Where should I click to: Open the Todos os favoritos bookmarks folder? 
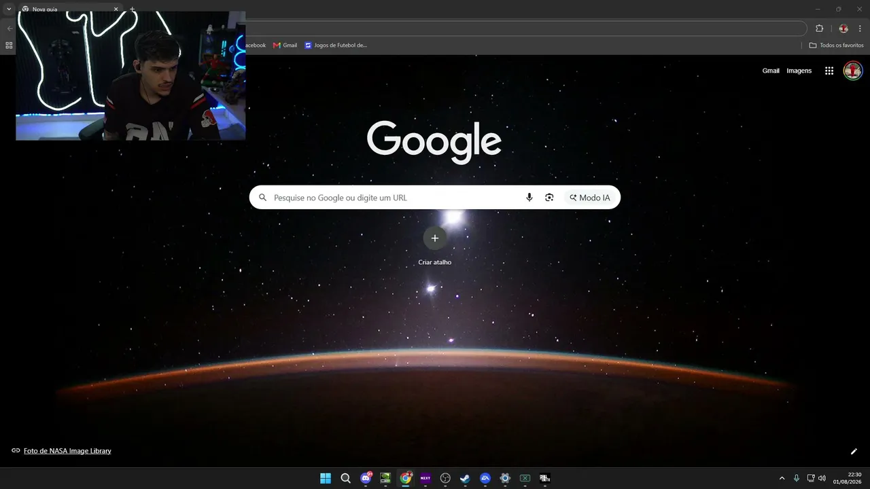coord(837,46)
